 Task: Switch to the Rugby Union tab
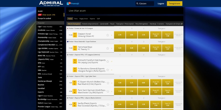84,19
